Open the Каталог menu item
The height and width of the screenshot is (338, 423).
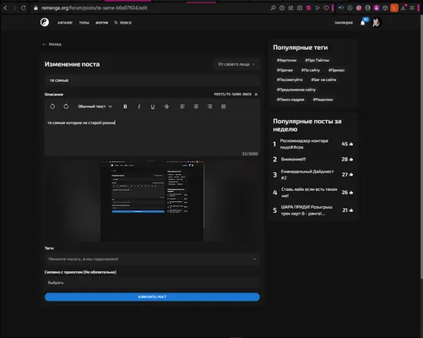coord(65,23)
